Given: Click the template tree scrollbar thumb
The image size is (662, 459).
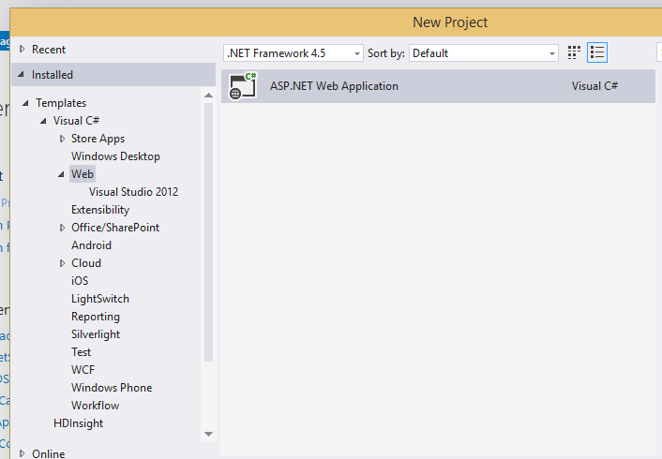Looking at the screenshot, I should [x=208, y=232].
